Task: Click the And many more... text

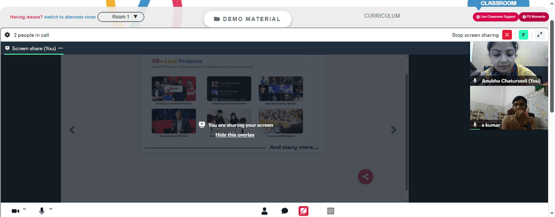Action: (x=294, y=147)
